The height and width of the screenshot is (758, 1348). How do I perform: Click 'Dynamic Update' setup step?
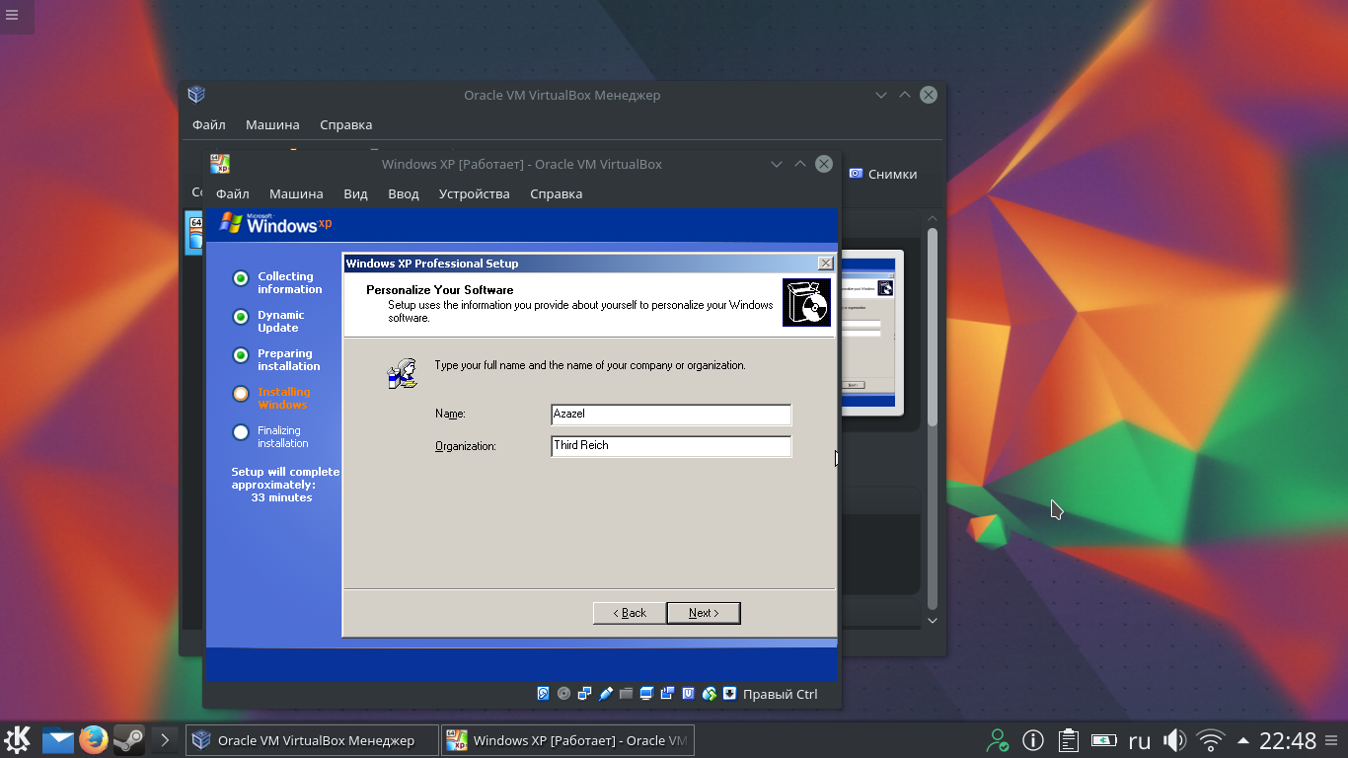[281, 322]
